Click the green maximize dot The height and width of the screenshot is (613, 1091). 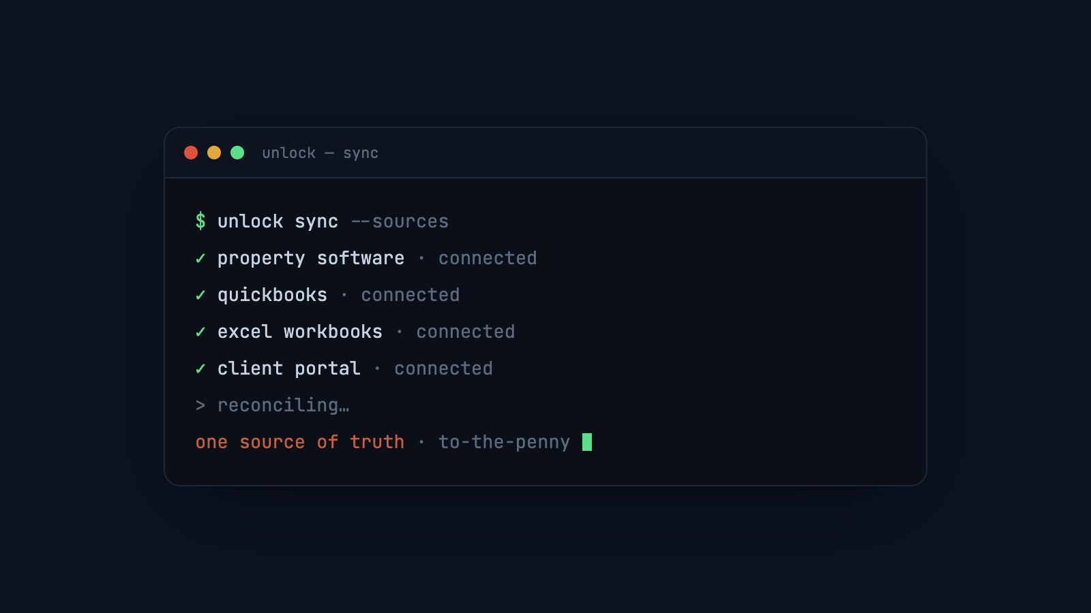(x=237, y=153)
